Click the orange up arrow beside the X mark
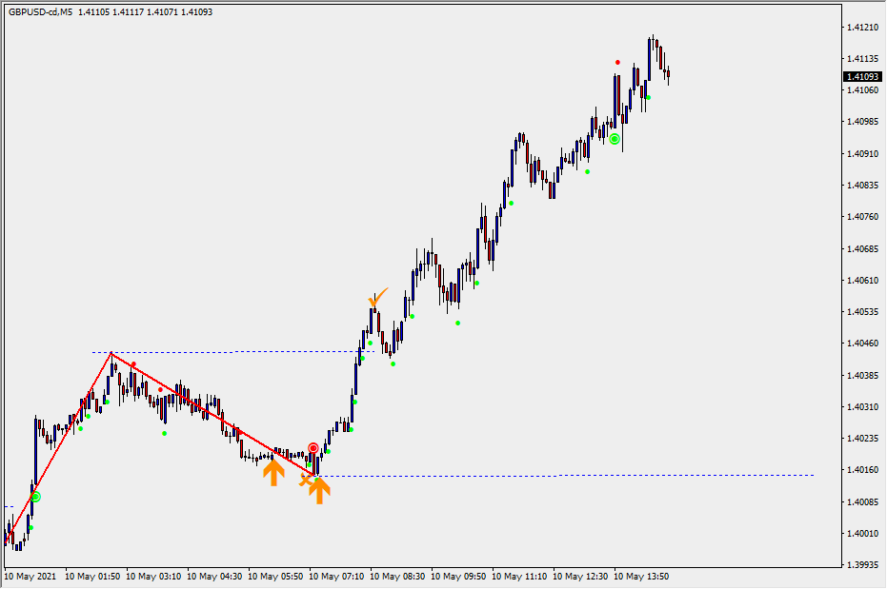 tap(320, 490)
